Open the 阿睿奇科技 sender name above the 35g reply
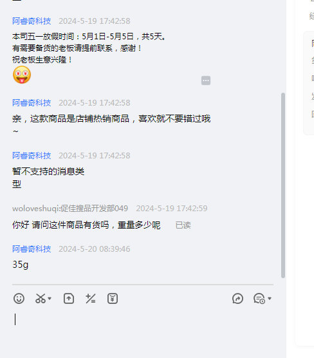Screen dimensions: 314x358 tap(32, 249)
